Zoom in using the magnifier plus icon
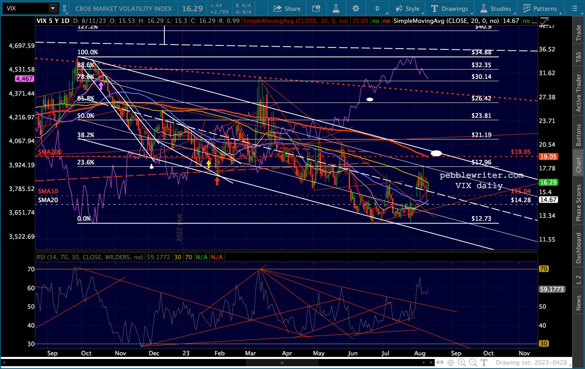Image resolution: width=585 pixels, height=369 pixels. point(462,363)
